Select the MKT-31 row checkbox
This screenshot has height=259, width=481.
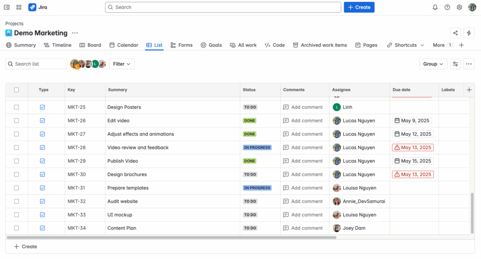click(17, 188)
